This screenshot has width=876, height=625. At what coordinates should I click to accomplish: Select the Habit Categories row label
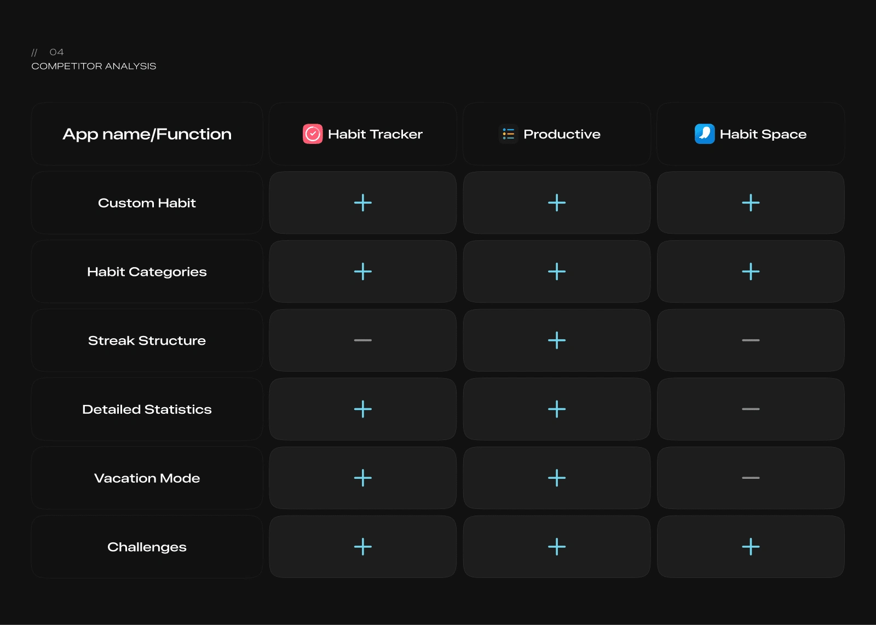pos(147,272)
